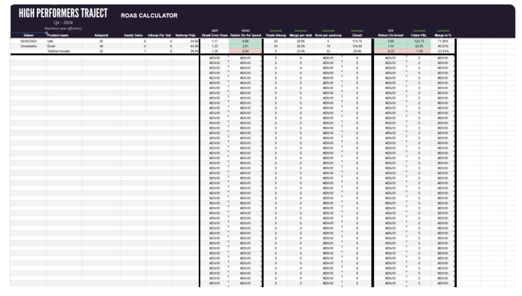The height and width of the screenshot is (296, 522).
Task: Select verkoop prijs cell '34,95'
Action: pos(194,41)
